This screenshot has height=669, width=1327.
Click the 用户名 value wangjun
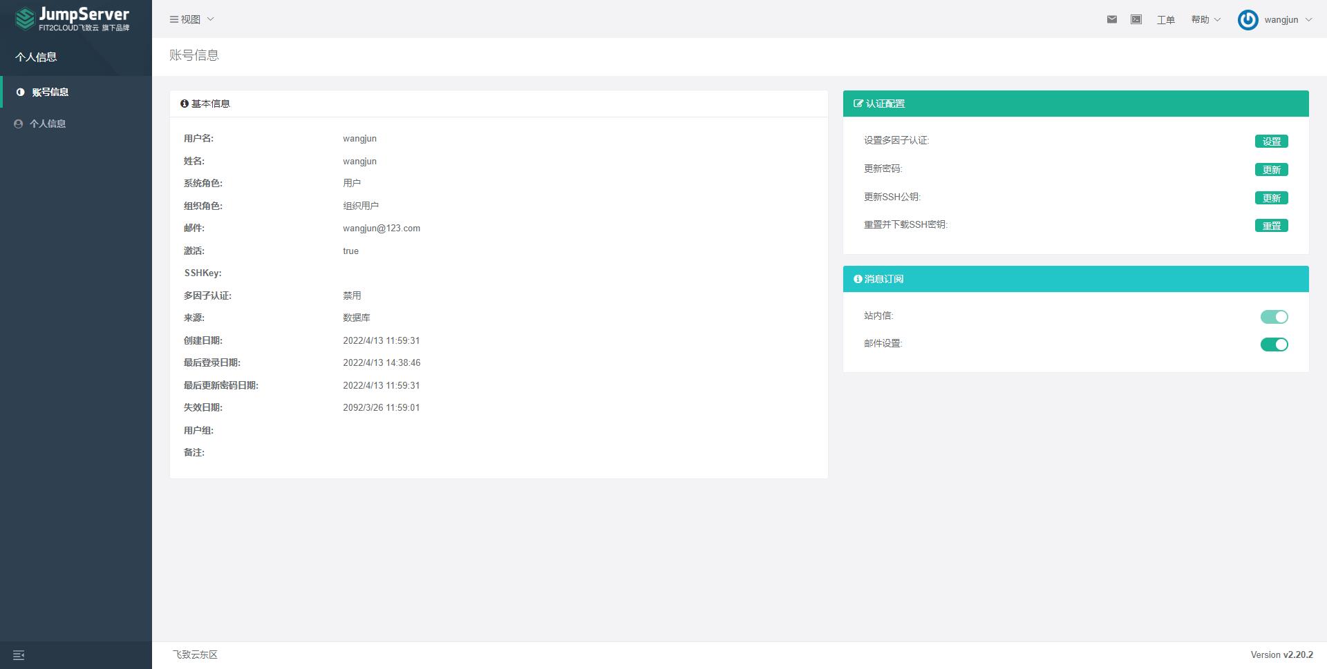coord(359,139)
